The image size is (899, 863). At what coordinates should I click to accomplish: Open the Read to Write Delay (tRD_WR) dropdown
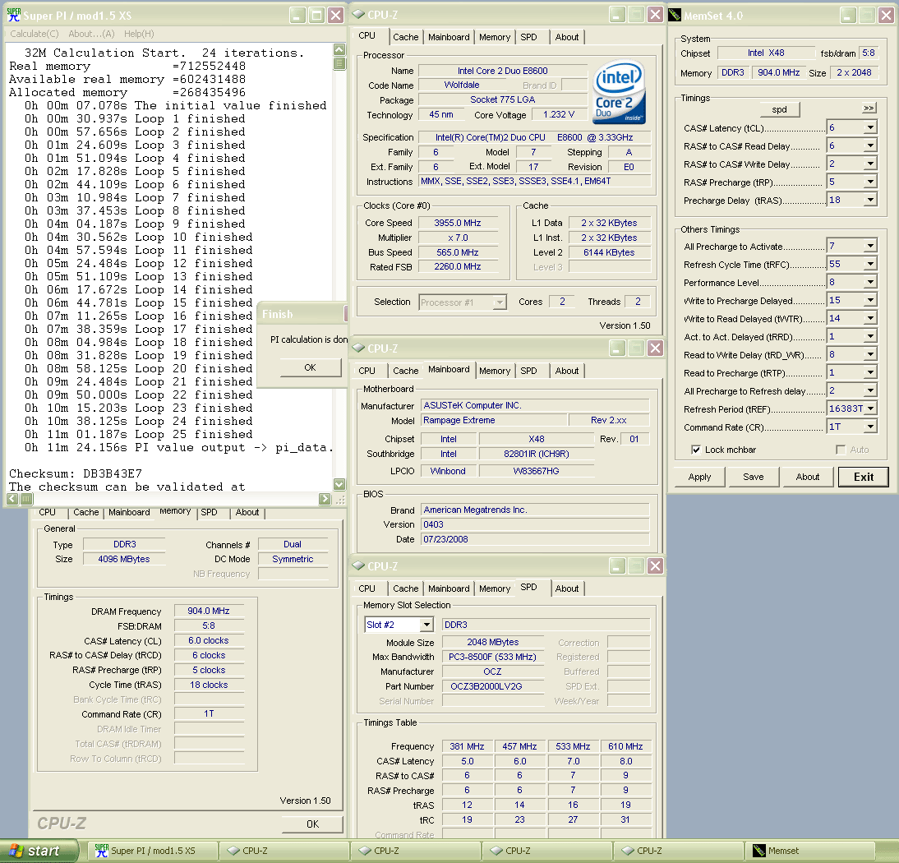tap(870, 355)
